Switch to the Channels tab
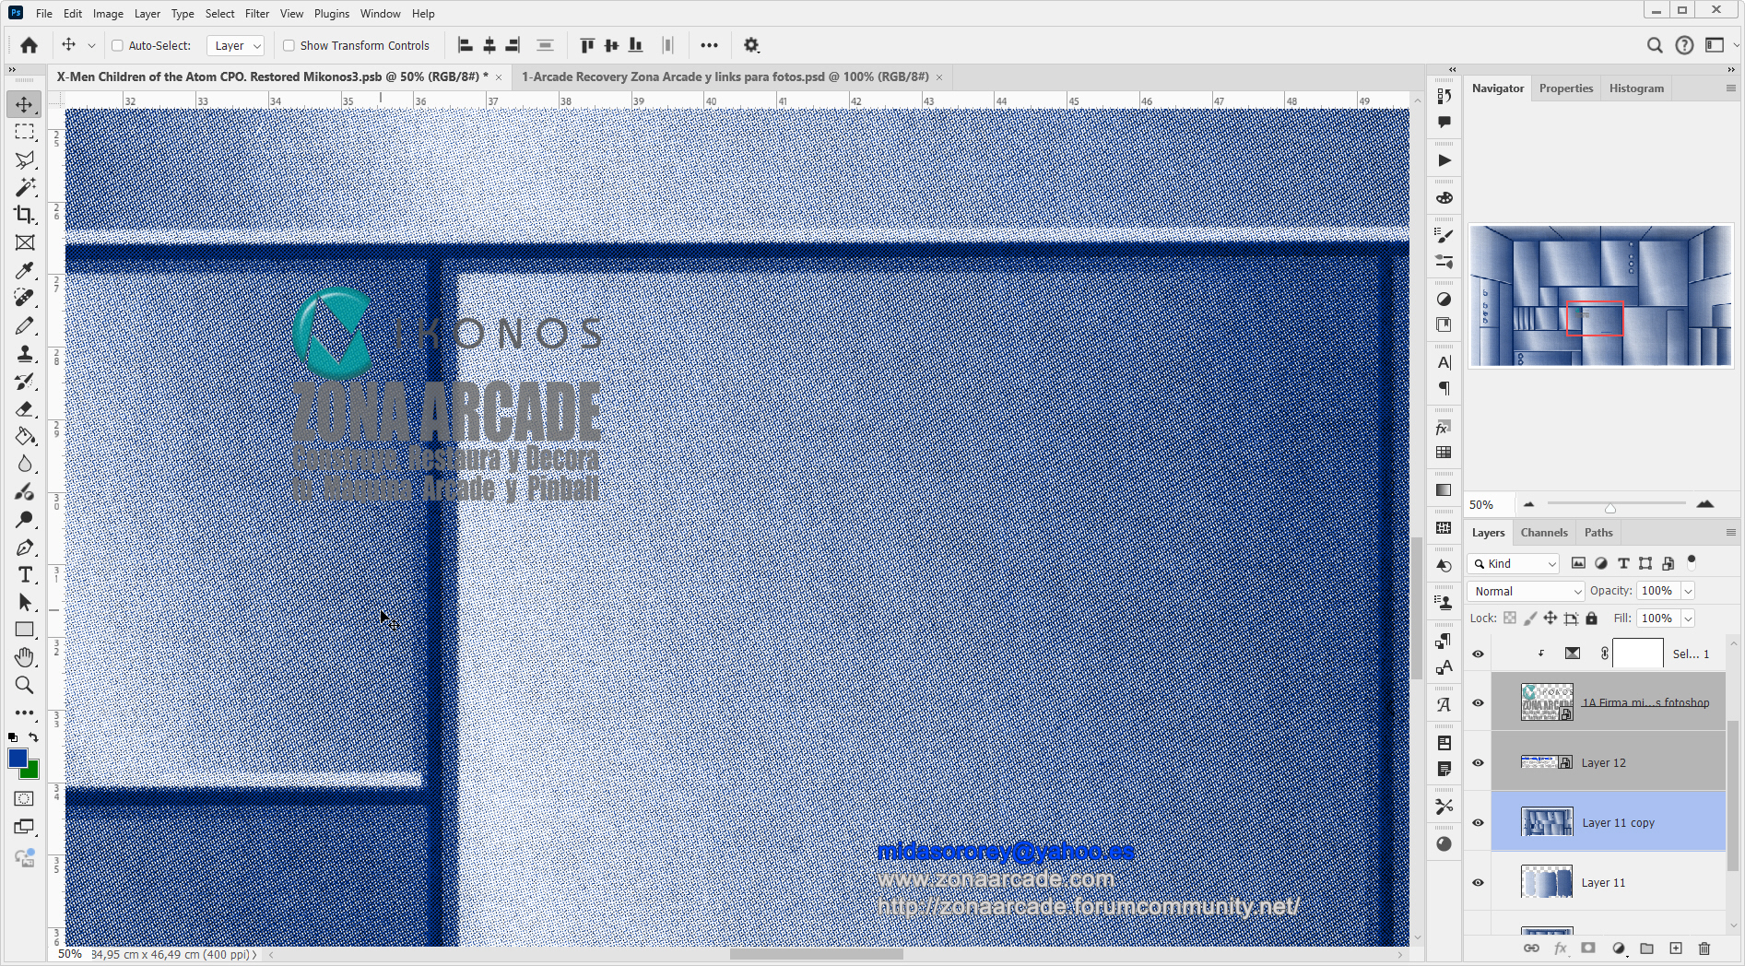Screen dimensions: 1745x966 [x=1544, y=533]
